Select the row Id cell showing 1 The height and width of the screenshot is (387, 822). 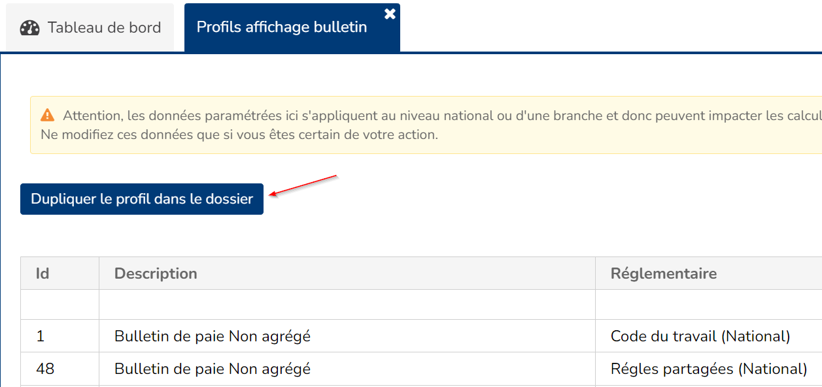coord(41,336)
